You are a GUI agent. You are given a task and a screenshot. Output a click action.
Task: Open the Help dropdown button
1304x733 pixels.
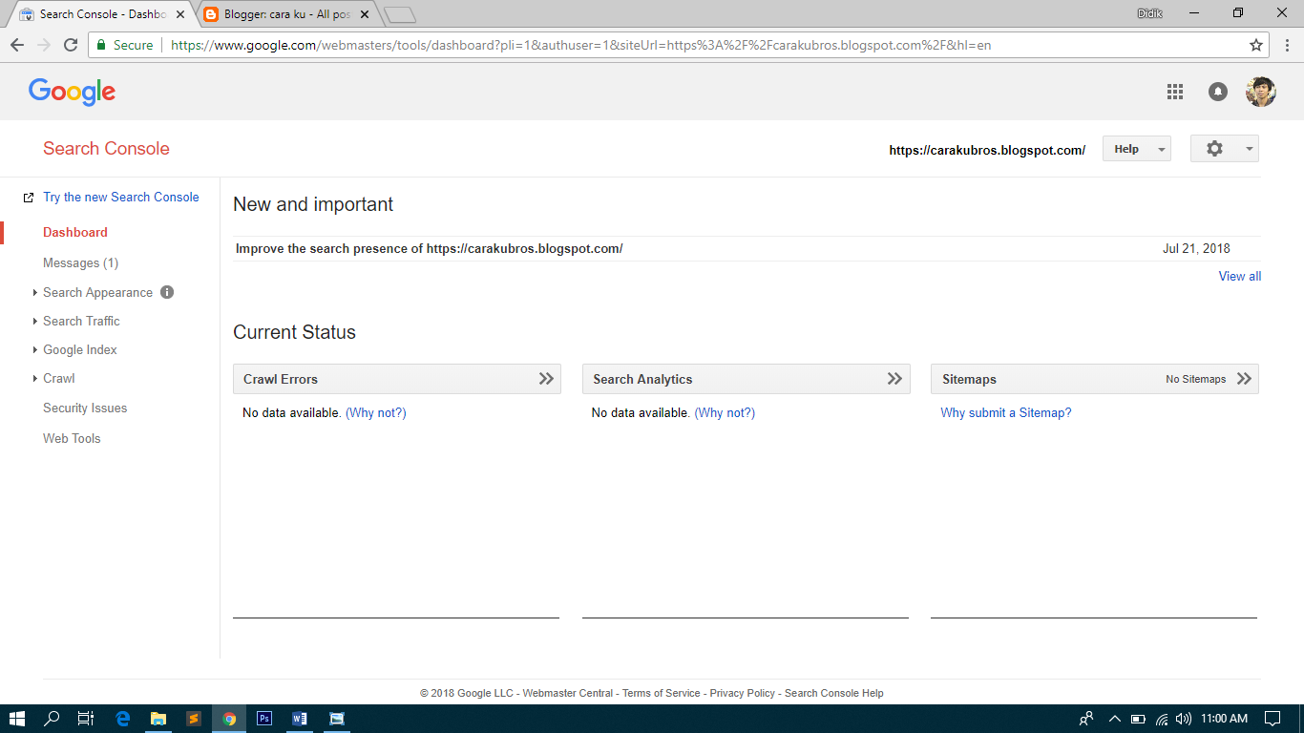(x=1137, y=149)
